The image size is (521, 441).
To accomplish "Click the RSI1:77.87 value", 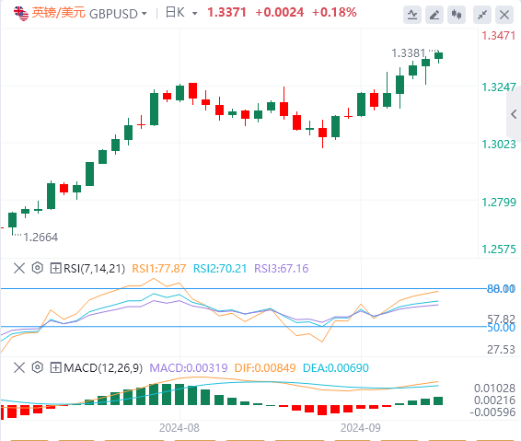I will click(159, 268).
